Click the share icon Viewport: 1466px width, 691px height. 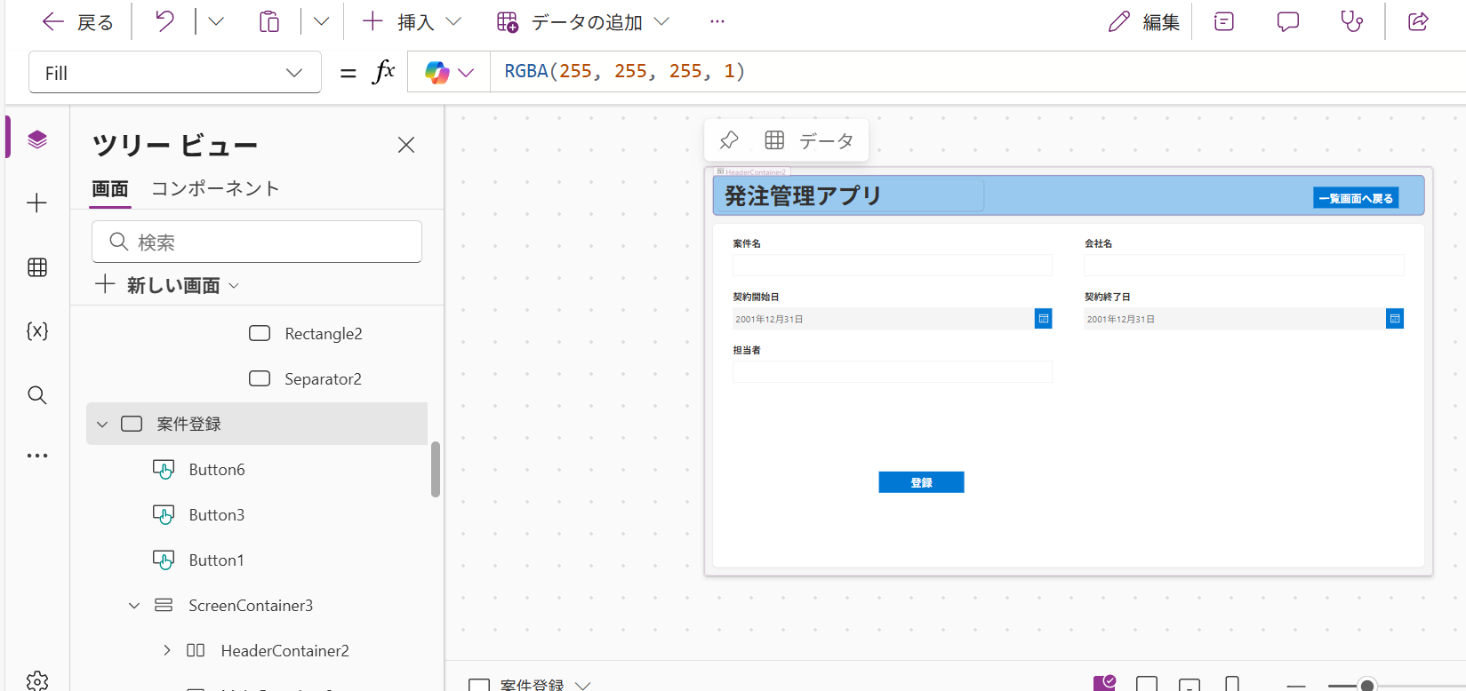1419,21
